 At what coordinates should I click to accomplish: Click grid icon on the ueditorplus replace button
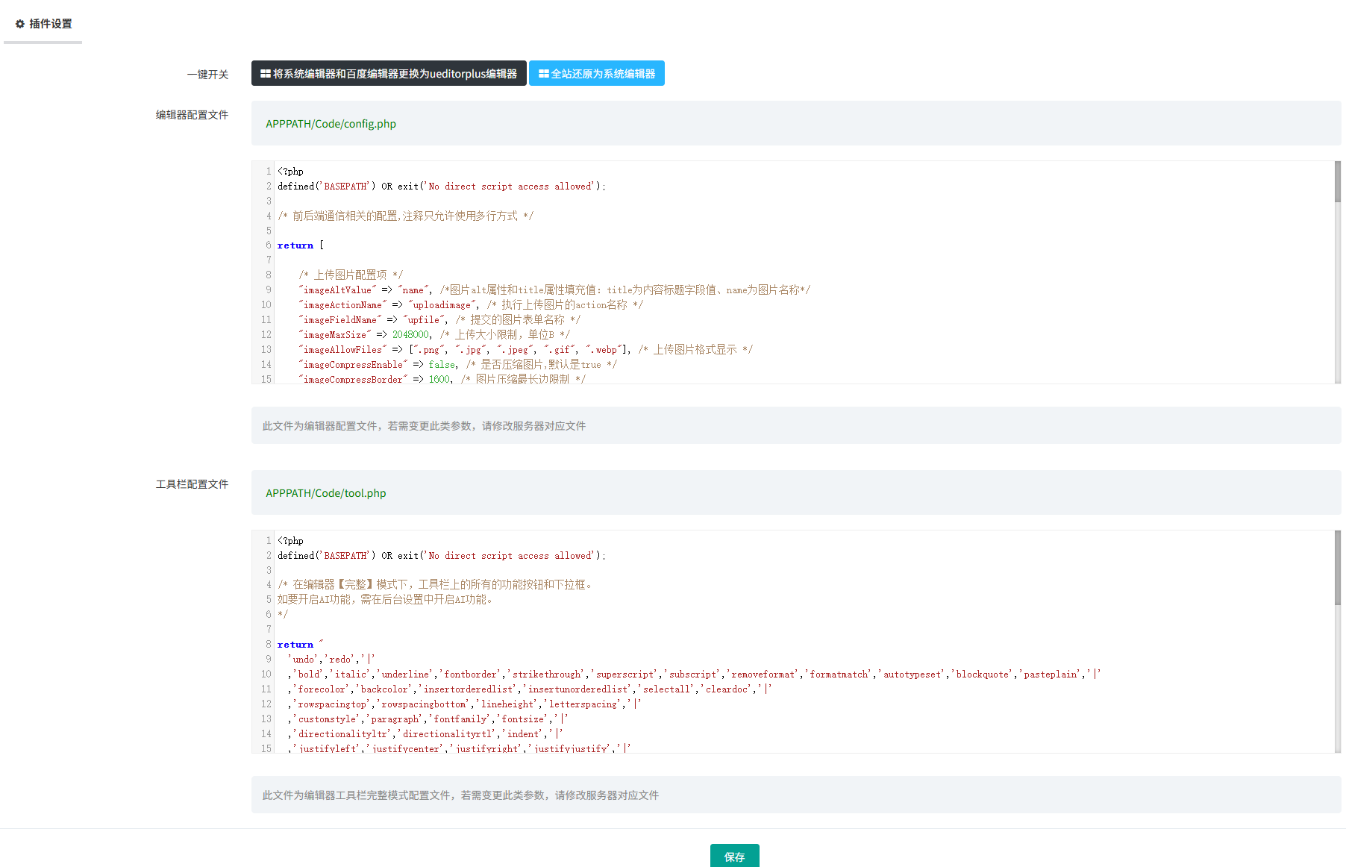click(x=265, y=74)
